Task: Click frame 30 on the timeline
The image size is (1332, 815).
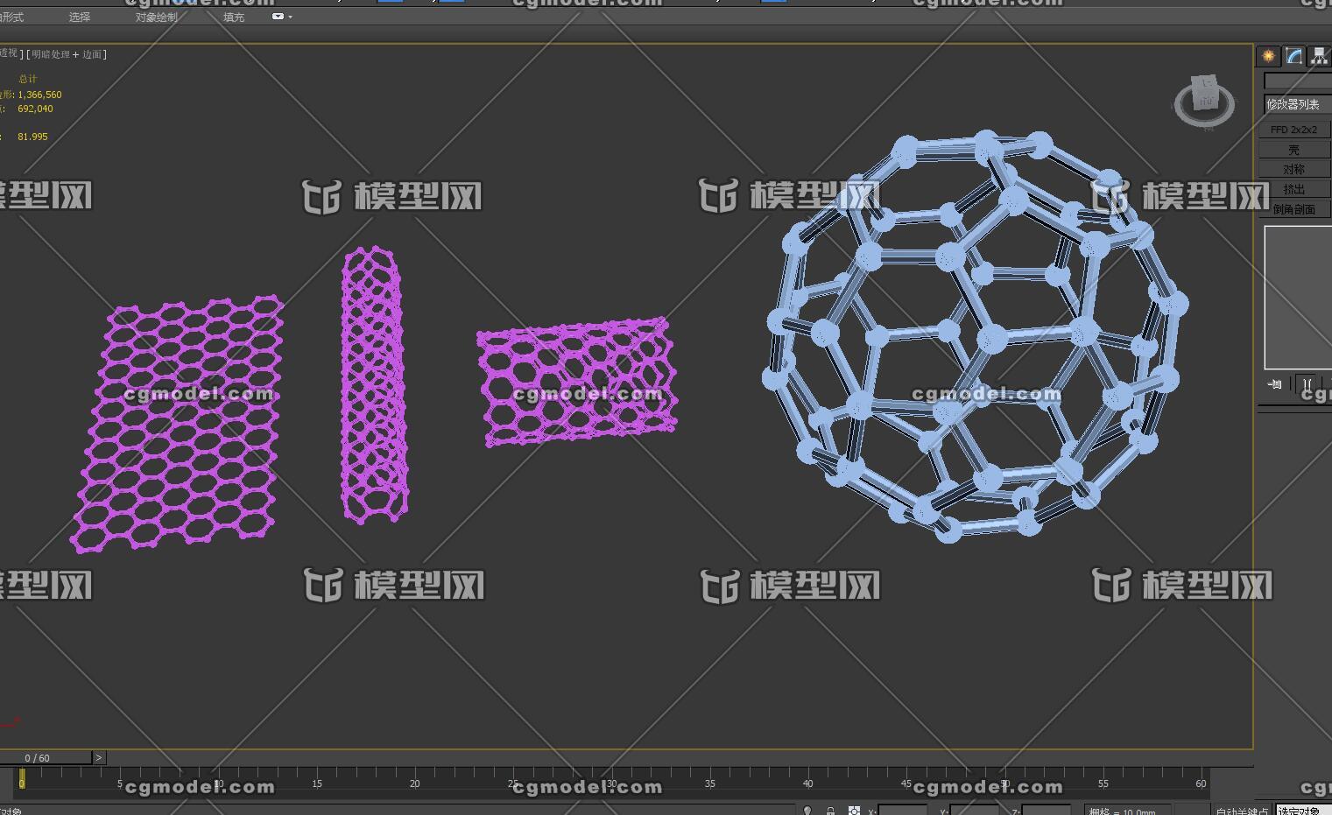Action: click(x=611, y=782)
